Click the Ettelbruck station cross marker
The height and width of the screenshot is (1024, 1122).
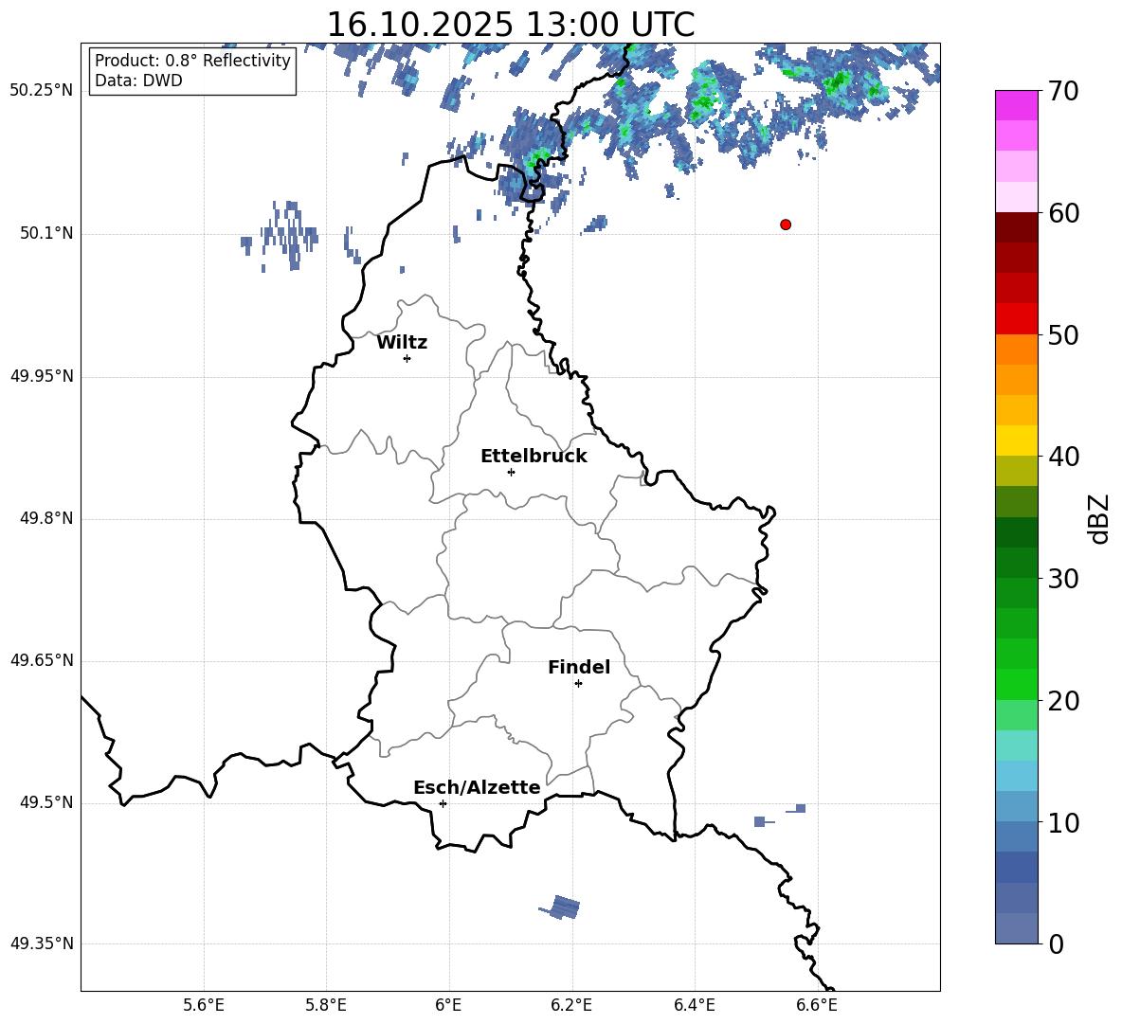click(511, 472)
